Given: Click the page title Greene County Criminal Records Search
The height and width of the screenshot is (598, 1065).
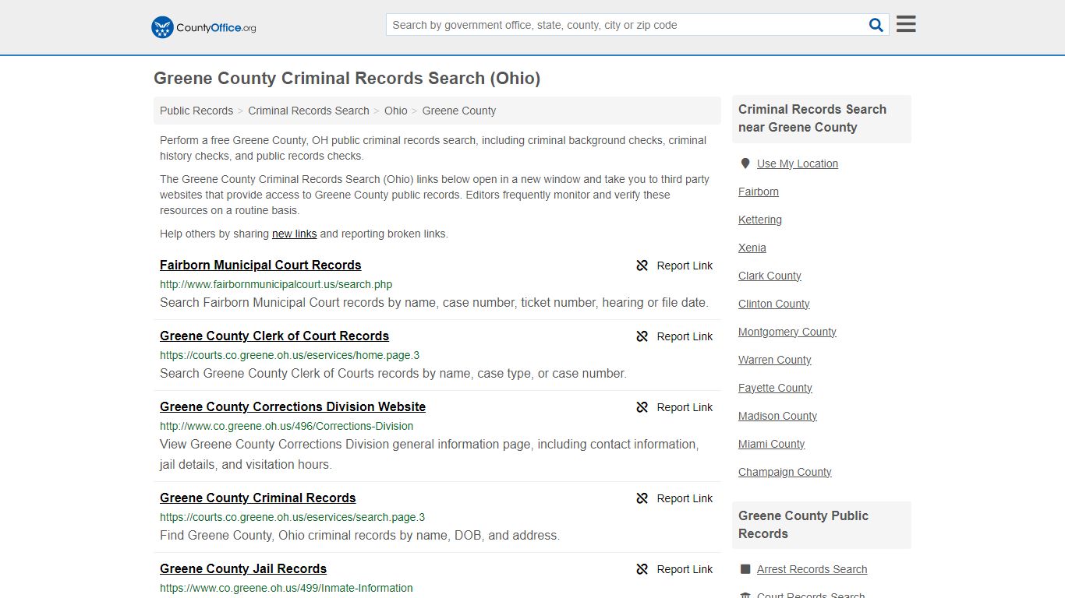Looking at the screenshot, I should coord(347,78).
